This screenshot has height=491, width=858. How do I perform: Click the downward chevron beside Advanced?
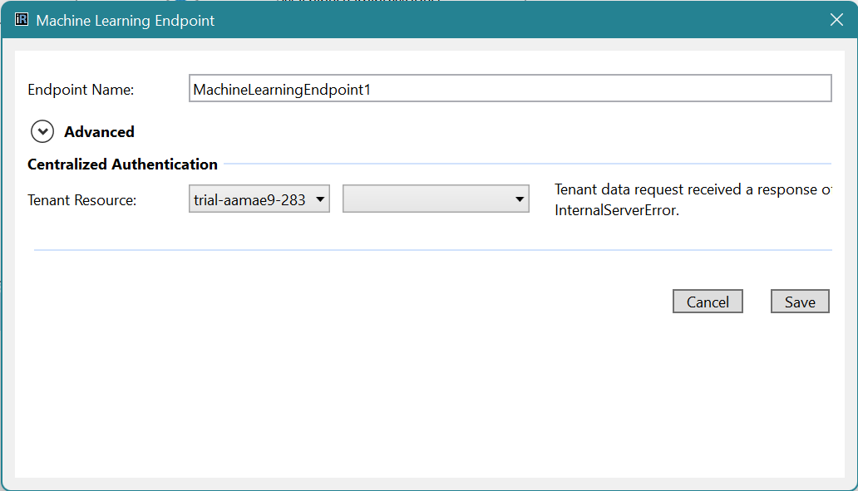point(42,131)
